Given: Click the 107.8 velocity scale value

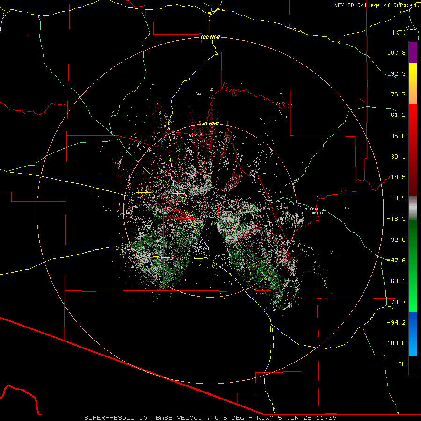Looking at the screenshot, I should tap(396, 52).
